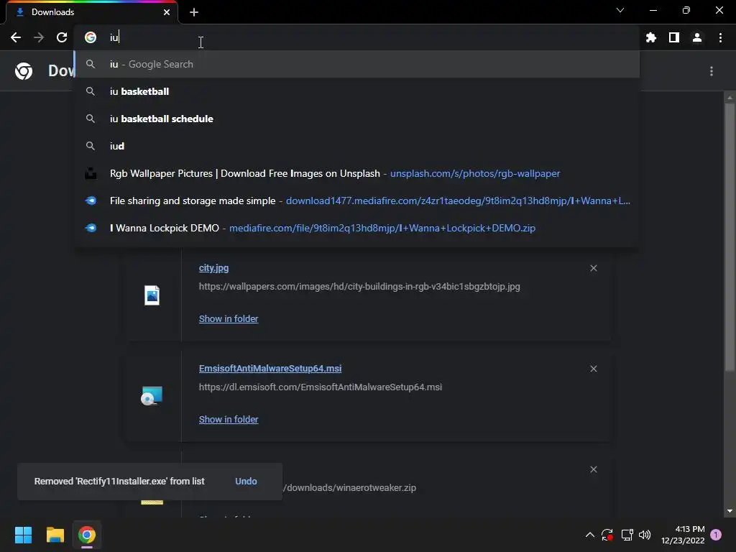Show city.jpg in folder

pos(229,318)
